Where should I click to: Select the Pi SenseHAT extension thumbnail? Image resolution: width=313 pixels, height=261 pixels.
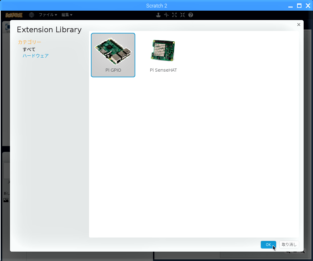tap(163, 55)
